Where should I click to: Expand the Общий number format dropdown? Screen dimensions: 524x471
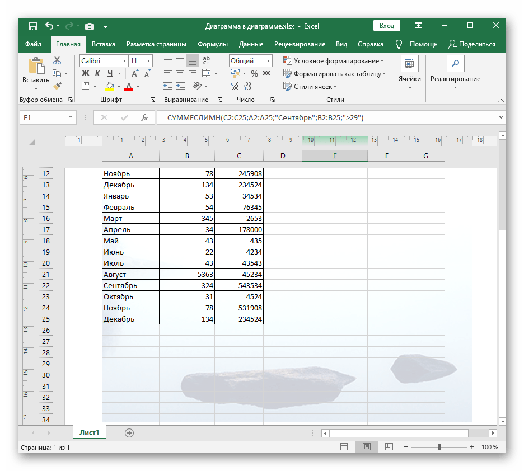click(x=269, y=60)
